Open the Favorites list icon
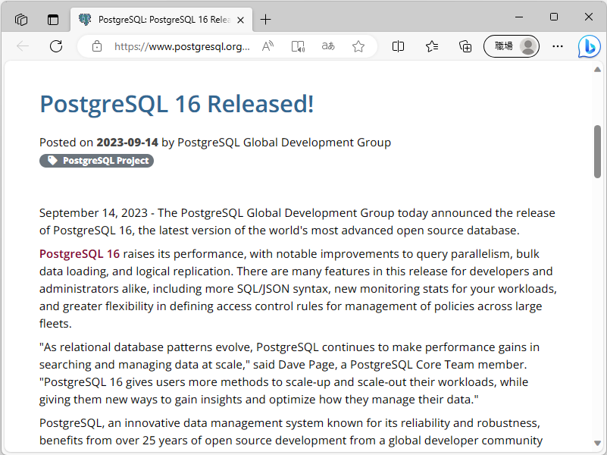This screenshot has width=607, height=455. pos(432,46)
